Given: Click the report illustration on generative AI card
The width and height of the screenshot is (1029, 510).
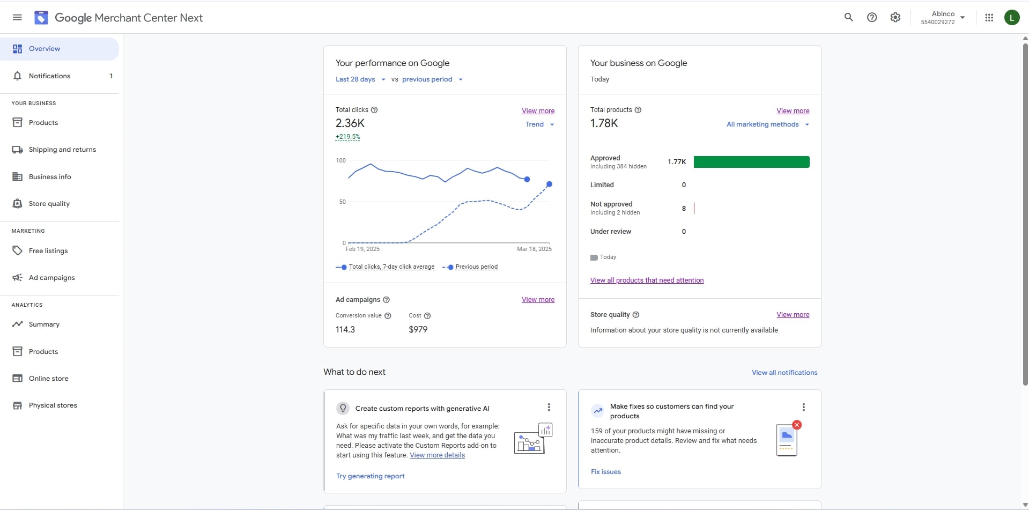Looking at the screenshot, I should [533, 439].
